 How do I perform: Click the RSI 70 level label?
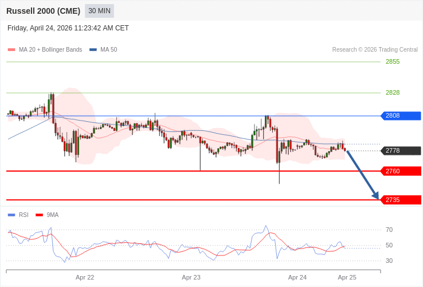coord(389,230)
